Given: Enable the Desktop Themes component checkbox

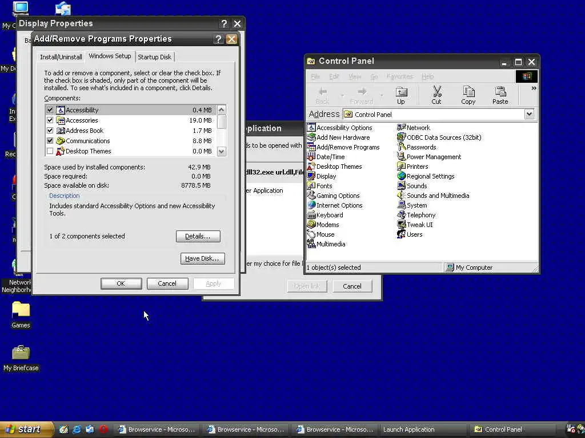Looking at the screenshot, I should pyautogui.click(x=50, y=151).
